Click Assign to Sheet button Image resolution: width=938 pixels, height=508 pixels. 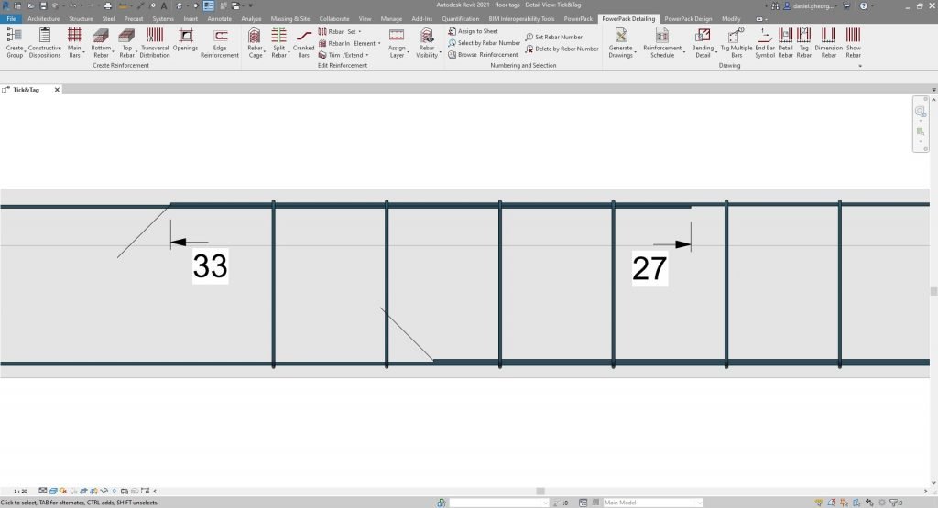473,31
